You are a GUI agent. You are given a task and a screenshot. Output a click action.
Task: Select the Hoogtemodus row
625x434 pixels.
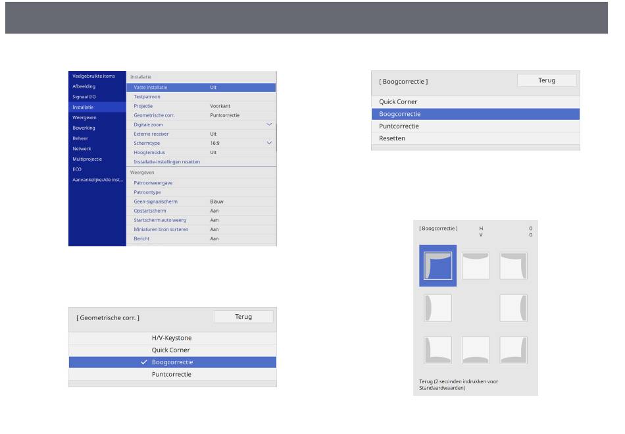[201, 152]
